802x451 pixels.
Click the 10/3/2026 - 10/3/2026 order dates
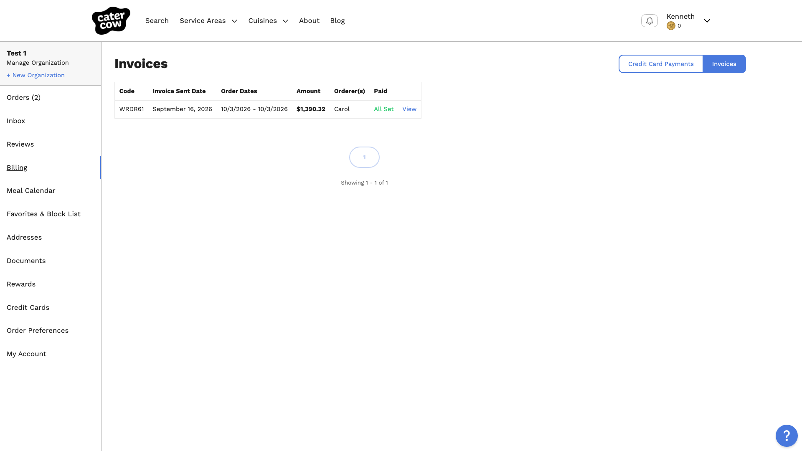pyautogui.click(x=254, y=109)
